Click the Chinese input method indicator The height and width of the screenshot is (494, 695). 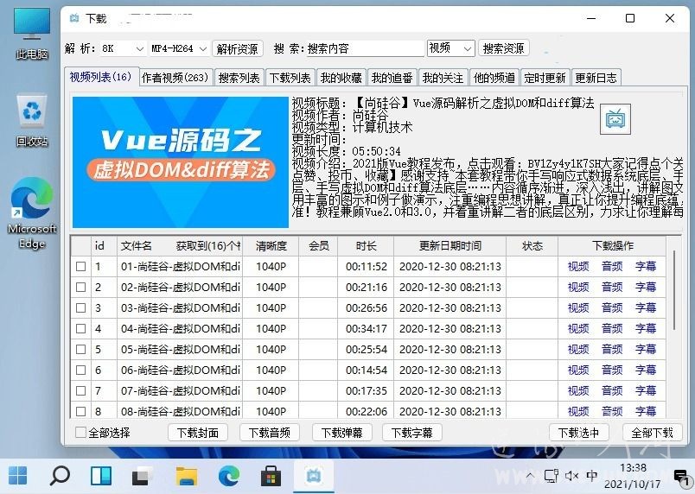coord(592,476)
